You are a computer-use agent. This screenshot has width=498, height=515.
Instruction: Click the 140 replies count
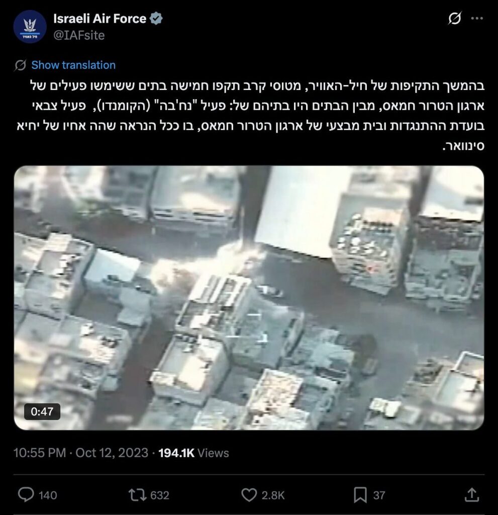48,495
